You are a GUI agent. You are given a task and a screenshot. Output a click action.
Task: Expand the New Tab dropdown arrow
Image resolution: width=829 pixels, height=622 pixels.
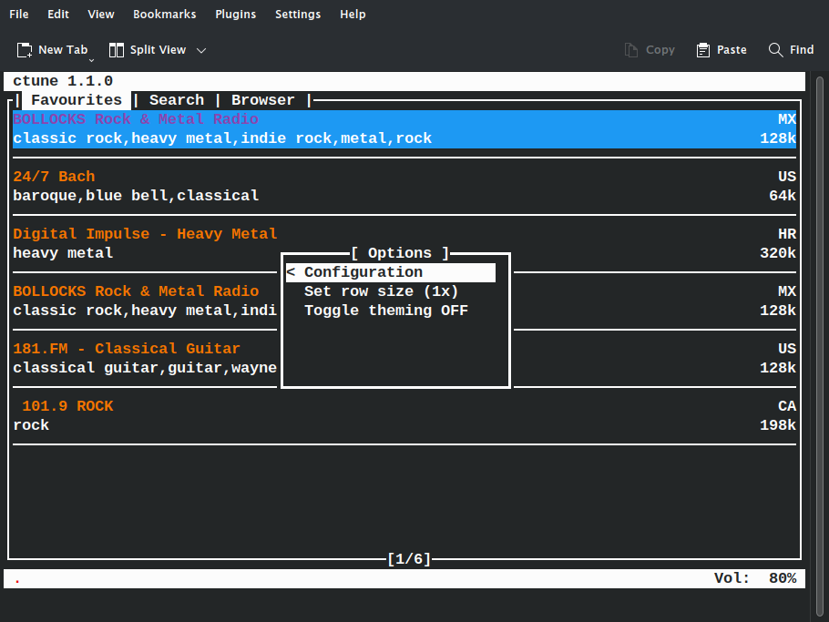91,60
